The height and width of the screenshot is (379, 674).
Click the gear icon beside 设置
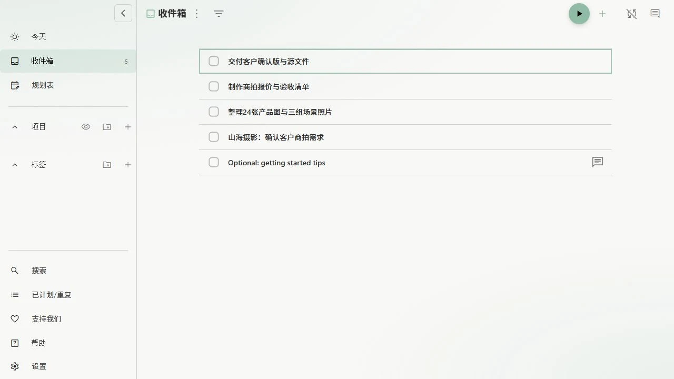(x=15, y=366)
